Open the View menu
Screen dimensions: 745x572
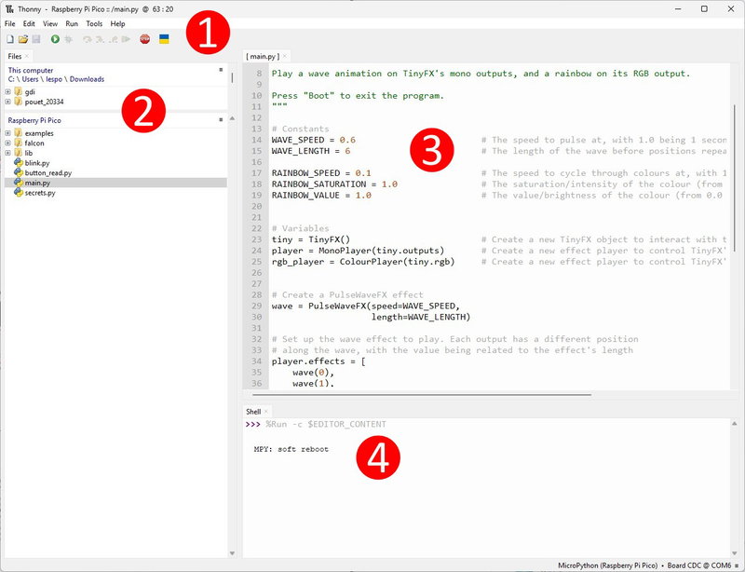(50, 23)
